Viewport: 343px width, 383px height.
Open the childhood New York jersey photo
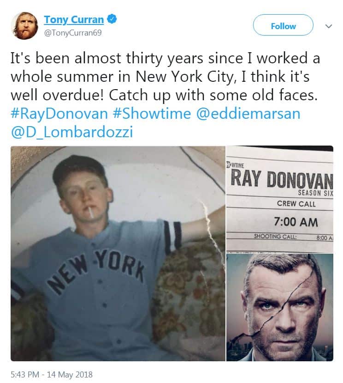click(x=118, y=253)
